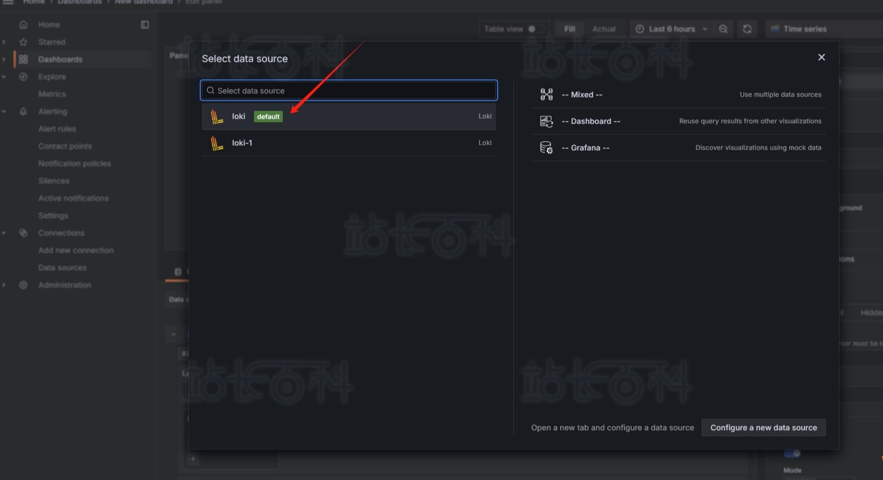The width and height of the screenshot is (883, 480).
Task: Open Alert rules menu item
Action: pyautogui.click(x=57, y=129)
